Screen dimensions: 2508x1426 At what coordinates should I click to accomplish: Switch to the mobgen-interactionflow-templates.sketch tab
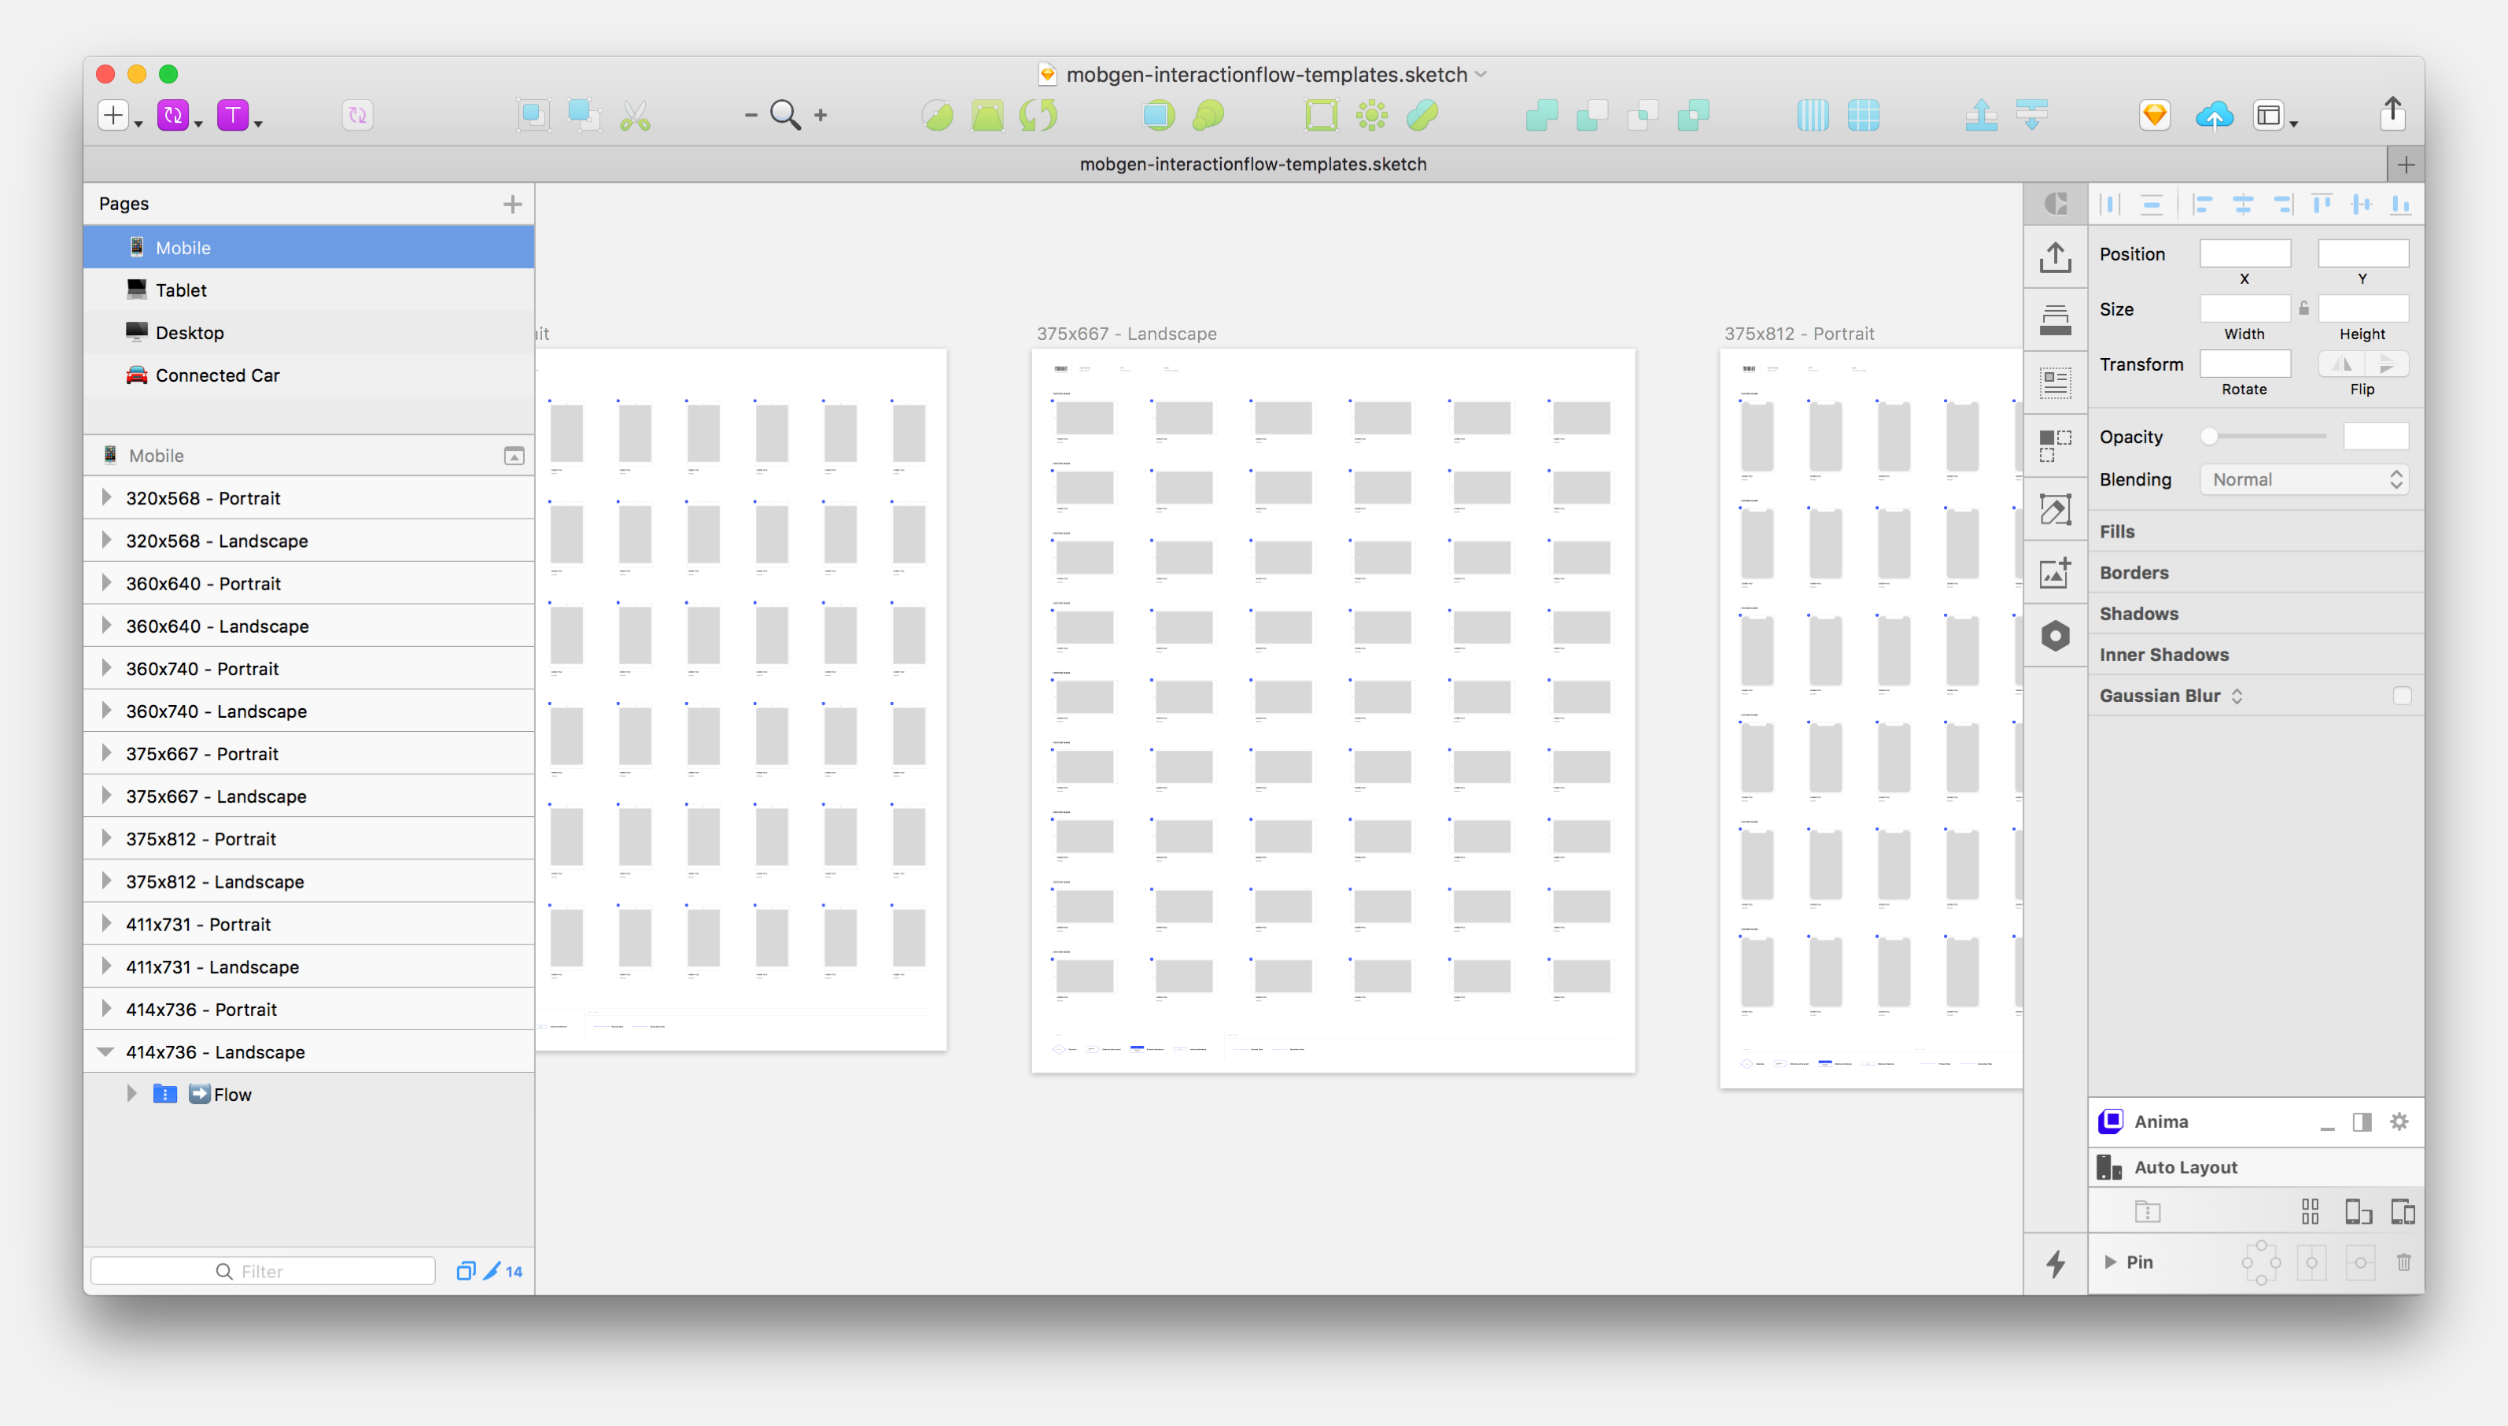click(1253, 164)
